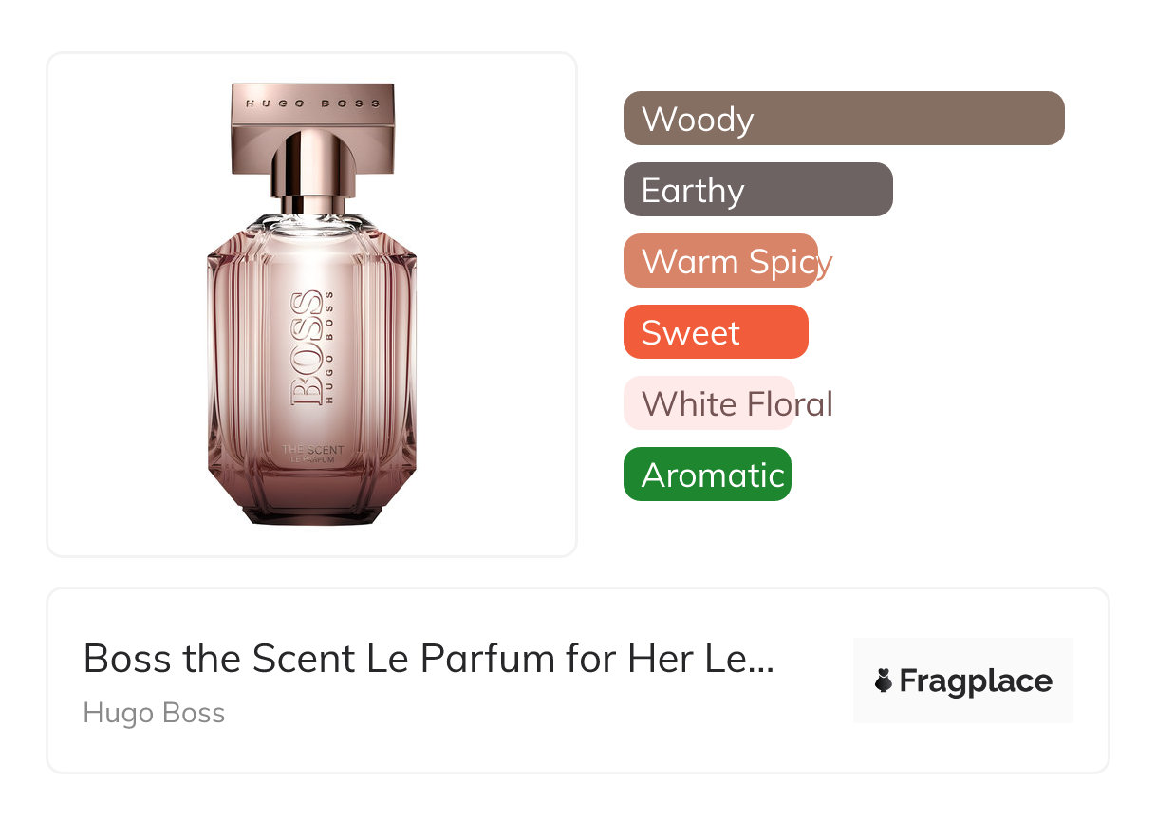Select the White Floral accord bar
Image resolution: width=1156 pixels, height=820 pixels.
(x=710, y=403)
